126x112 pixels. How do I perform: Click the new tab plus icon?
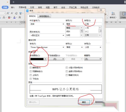13,2
